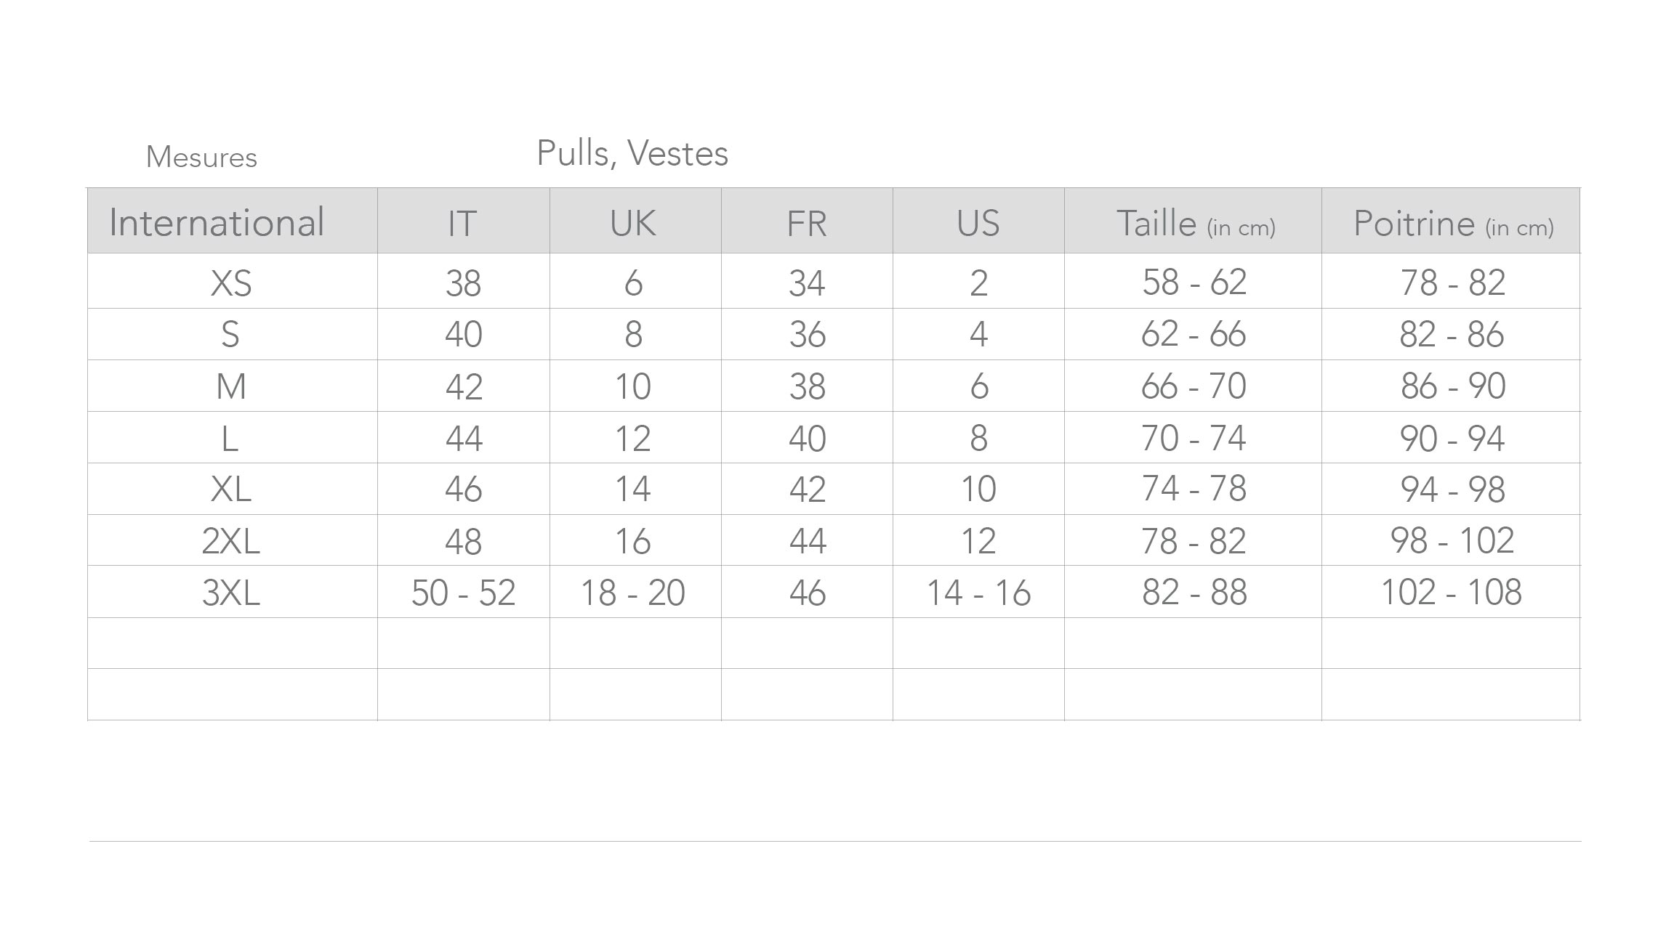Click the Pulls, Vestes title

pyautogui.click(x=632, y=153)
